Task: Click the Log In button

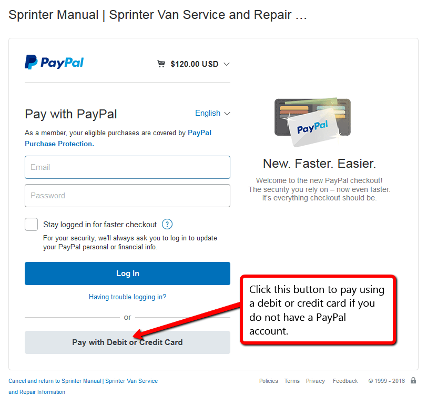Action: [127, 274]
